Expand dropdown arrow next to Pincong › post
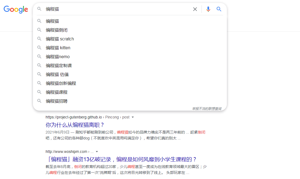 132,117
